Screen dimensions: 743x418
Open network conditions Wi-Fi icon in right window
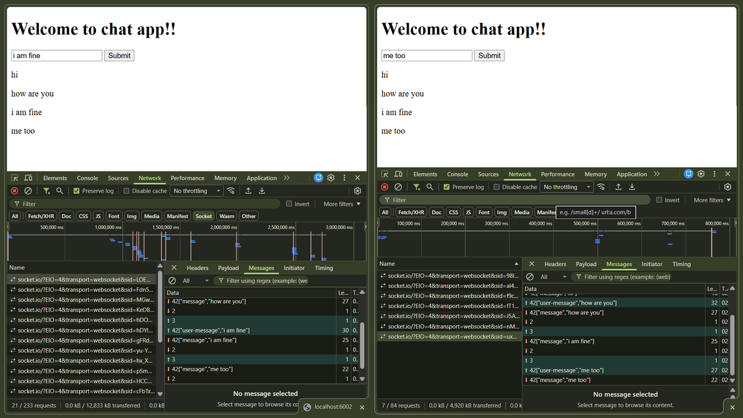601,187
